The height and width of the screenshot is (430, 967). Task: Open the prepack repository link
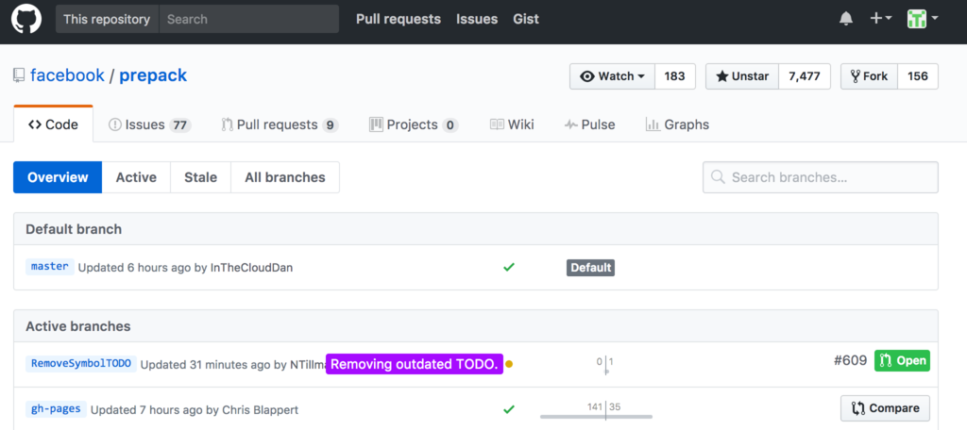(x=153, y=75)
